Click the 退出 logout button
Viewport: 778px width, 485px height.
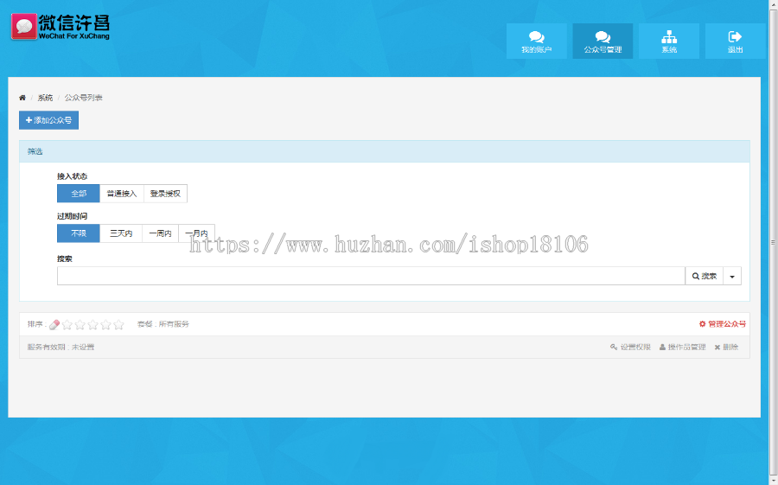(735, 41)
